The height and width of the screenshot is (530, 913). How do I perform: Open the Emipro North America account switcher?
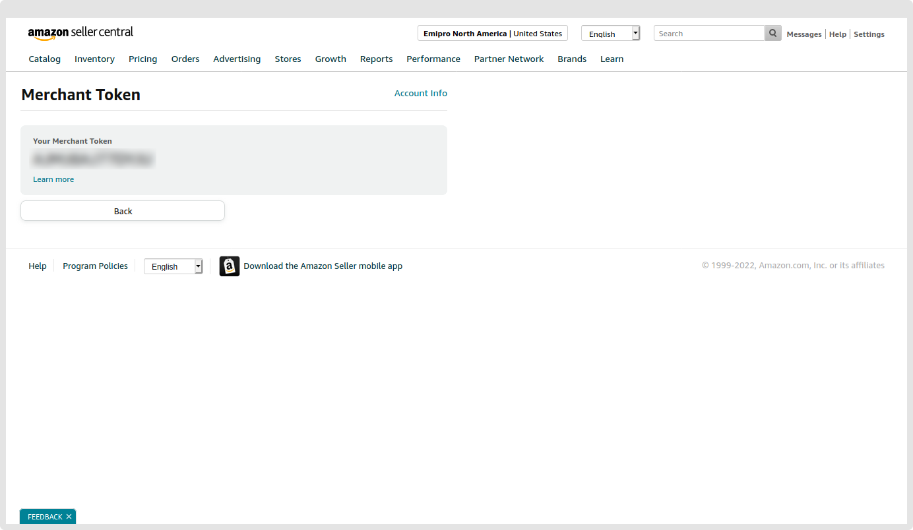click(493, 34)
